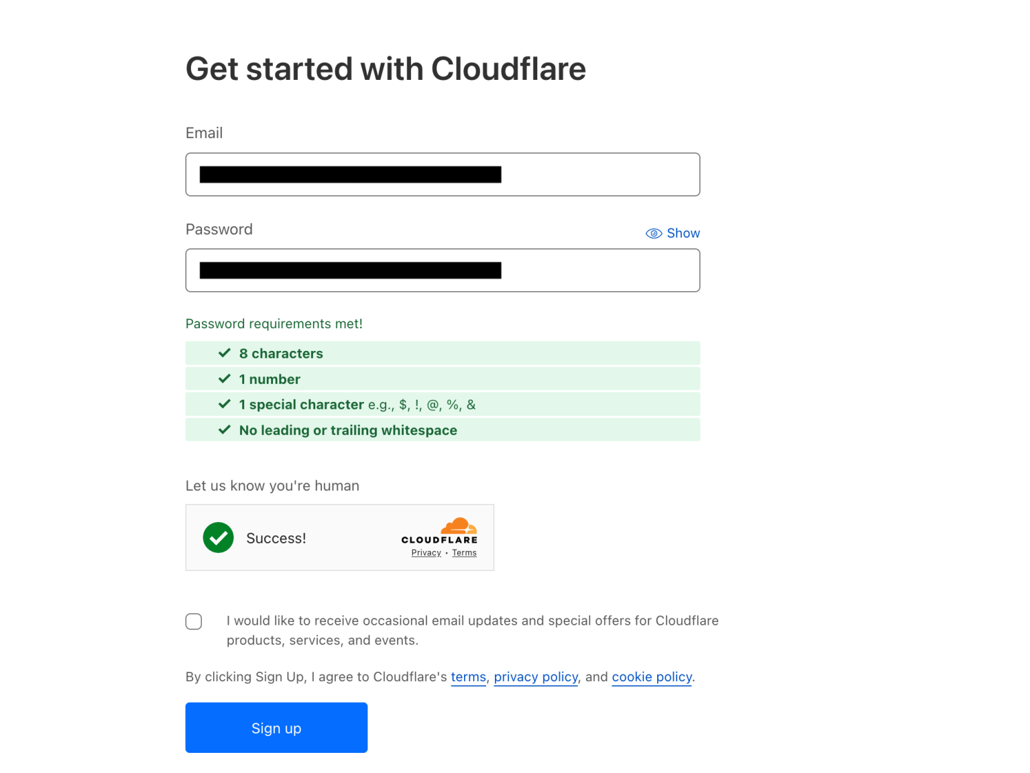Open Privacy link in captcha widget
This screenshot has height=773, width=1030.
[426, 552]
